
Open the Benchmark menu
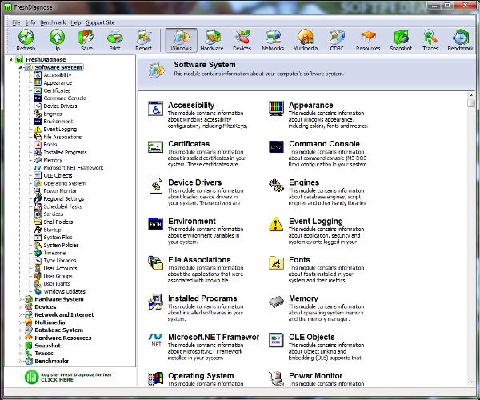53,22
